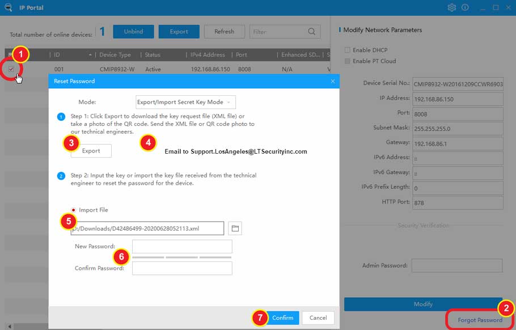The width and height of the screenshot is (516, 330).
Task: Refresh the device list
Action: click(224, 32)
